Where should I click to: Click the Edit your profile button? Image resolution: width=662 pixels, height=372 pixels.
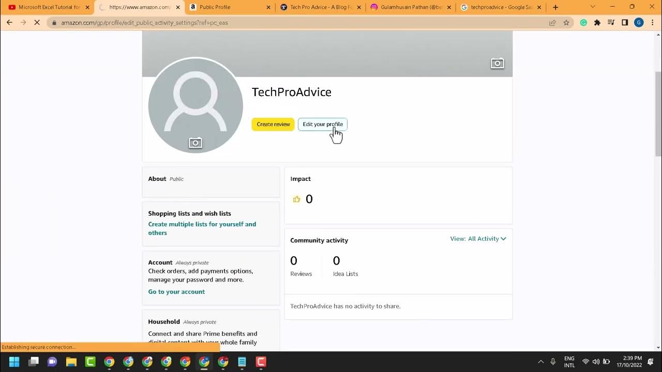coord(323,124)
